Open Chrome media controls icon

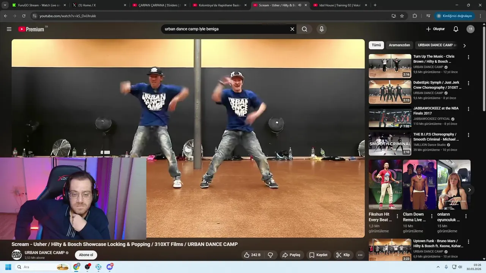point(428,16)
